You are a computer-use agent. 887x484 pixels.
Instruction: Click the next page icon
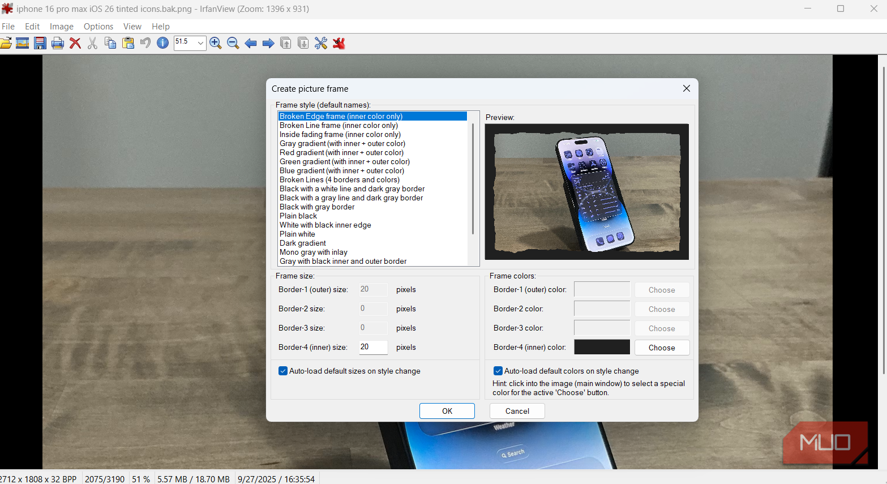[x=303, y=43]
